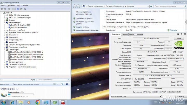Screen dimensions: 187x105
Task: Click the back arrow in Device Manager toolbar
Action: click(2, 9)
